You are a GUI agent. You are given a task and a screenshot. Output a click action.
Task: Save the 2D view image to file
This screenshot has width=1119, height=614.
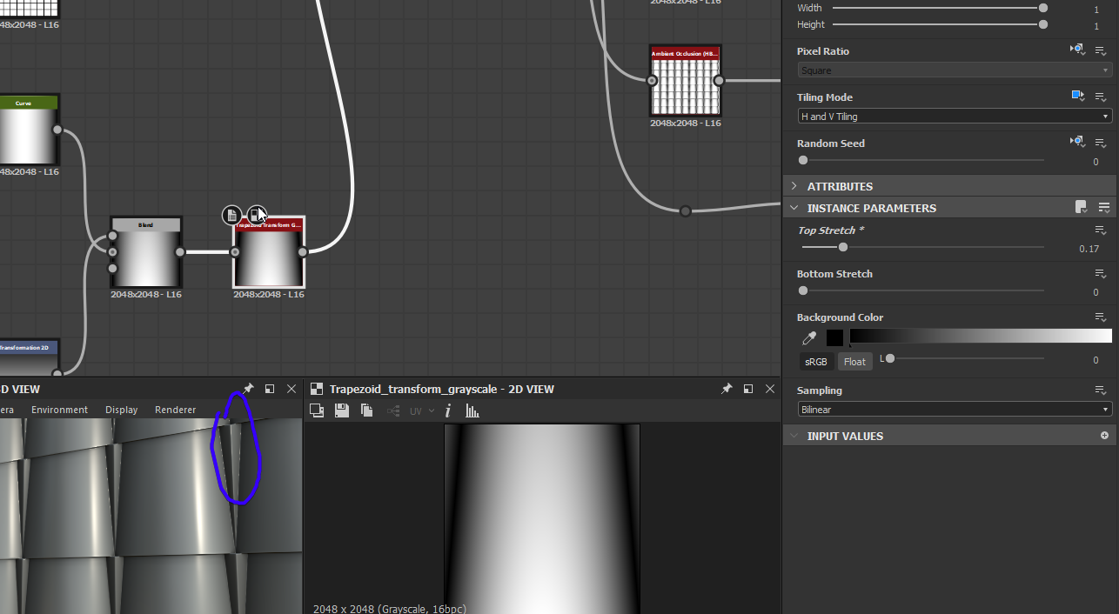coord(342,410)
